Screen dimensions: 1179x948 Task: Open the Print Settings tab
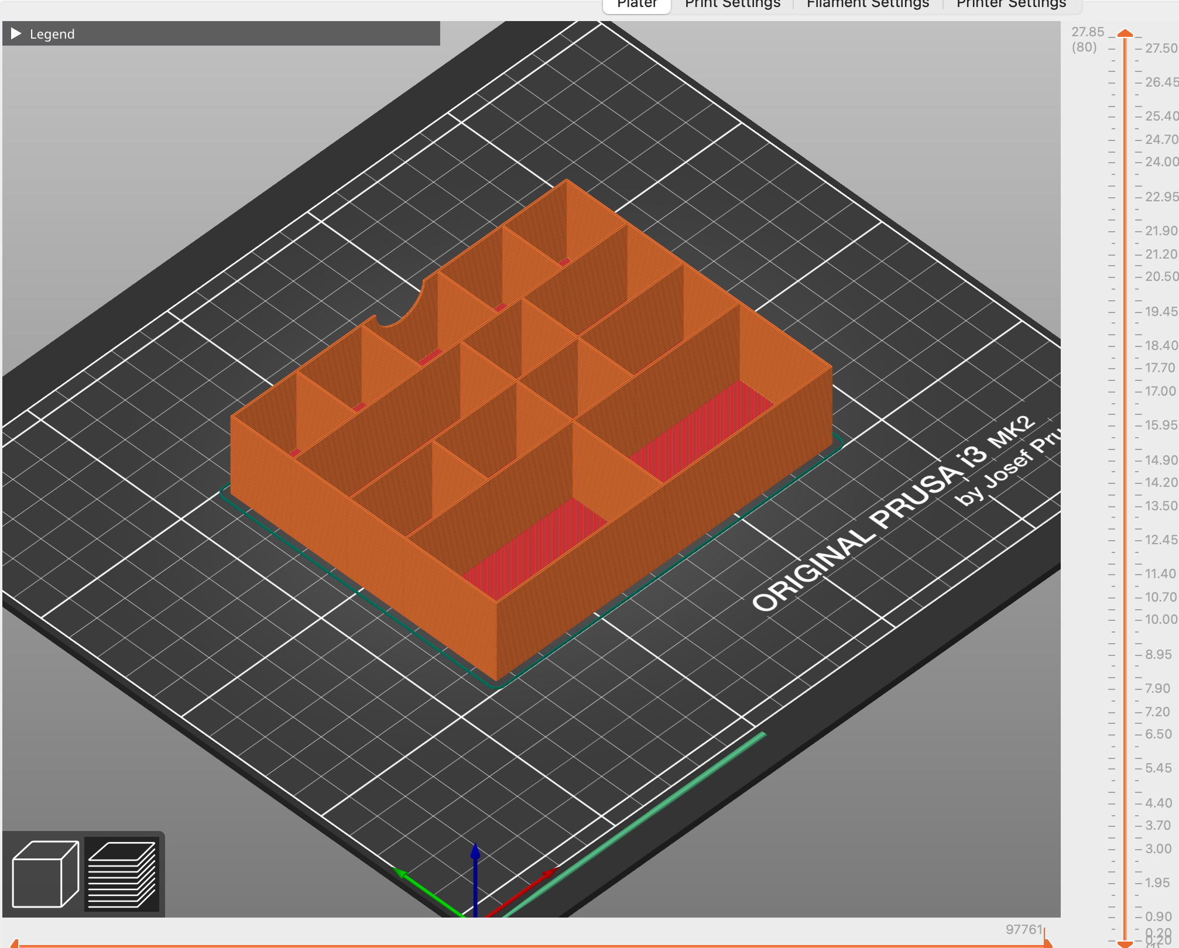[x=732, y=5]
